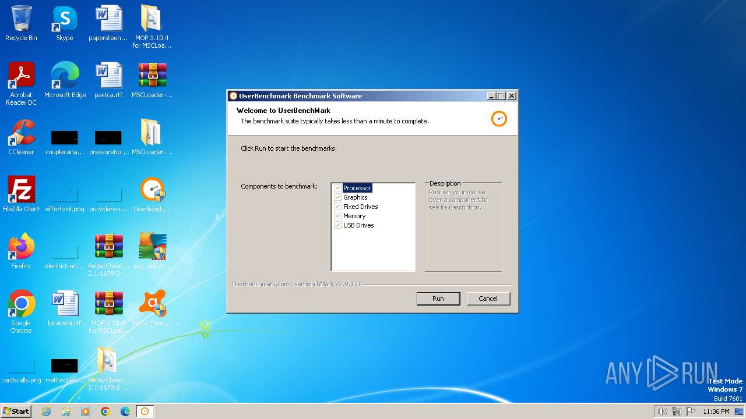Toggle the Processor component checkbox
746x419 pixels.
337,188
